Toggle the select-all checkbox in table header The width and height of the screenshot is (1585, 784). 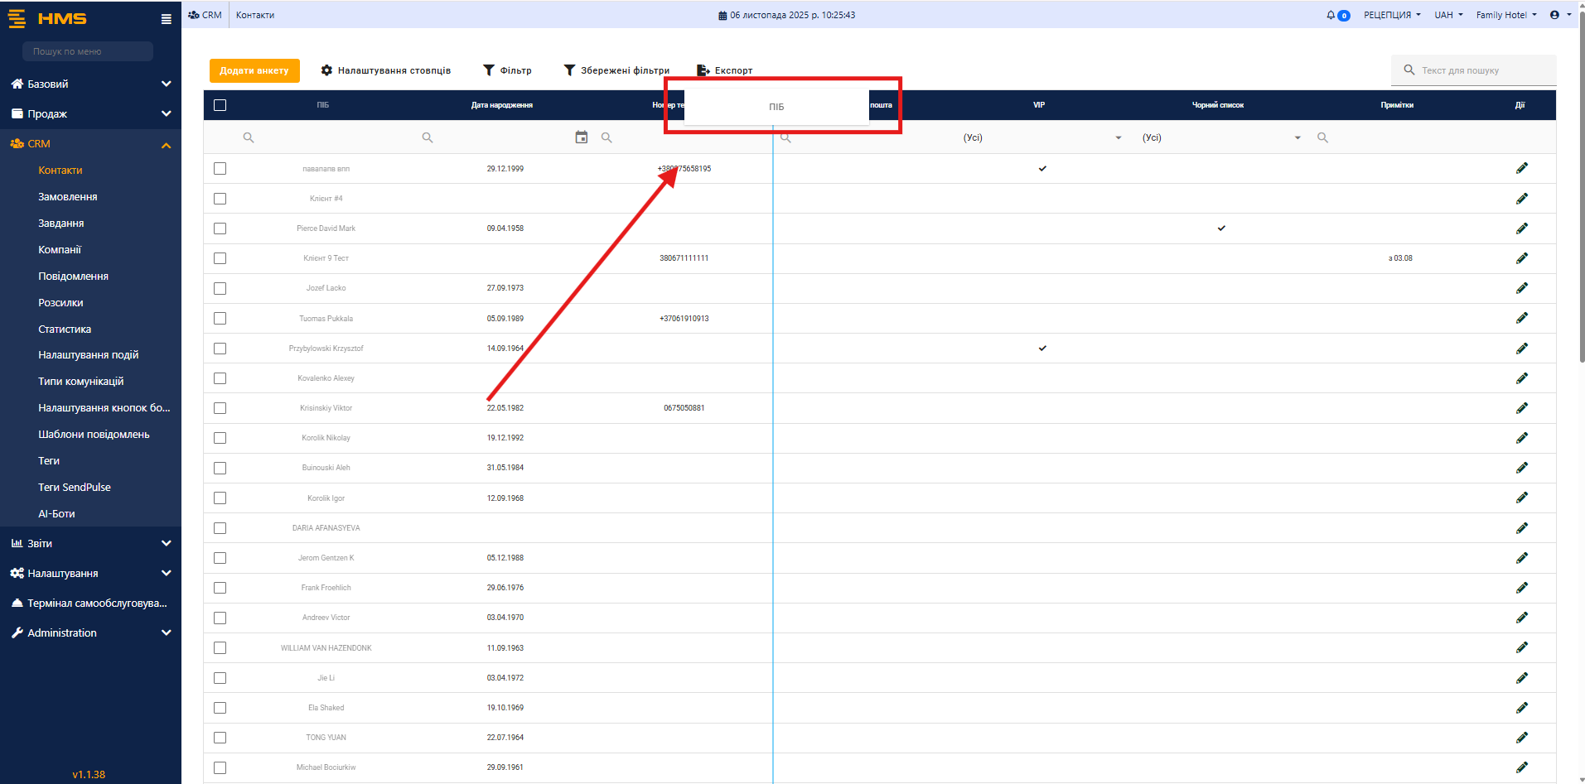coord(220,105)
